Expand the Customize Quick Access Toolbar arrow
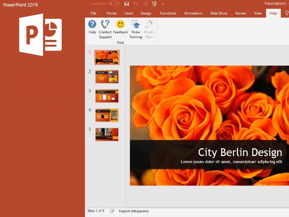The image size is (289, 217). point(163,4)
